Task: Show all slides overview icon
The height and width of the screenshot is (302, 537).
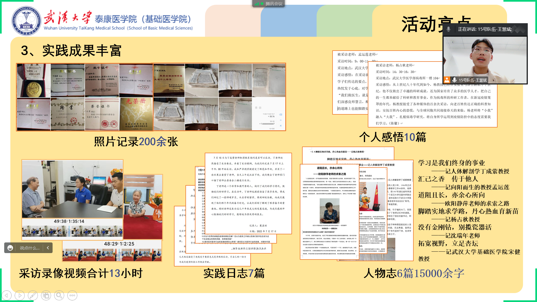Action: click(46, 295)
